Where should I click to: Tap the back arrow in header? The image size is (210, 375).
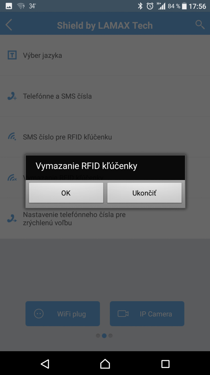(9, 25)
